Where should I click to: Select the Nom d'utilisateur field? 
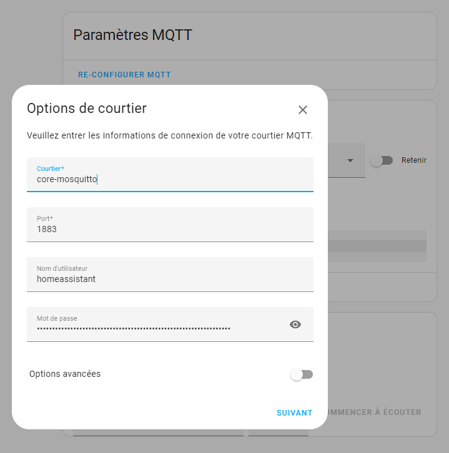click(x=170, y=275)
